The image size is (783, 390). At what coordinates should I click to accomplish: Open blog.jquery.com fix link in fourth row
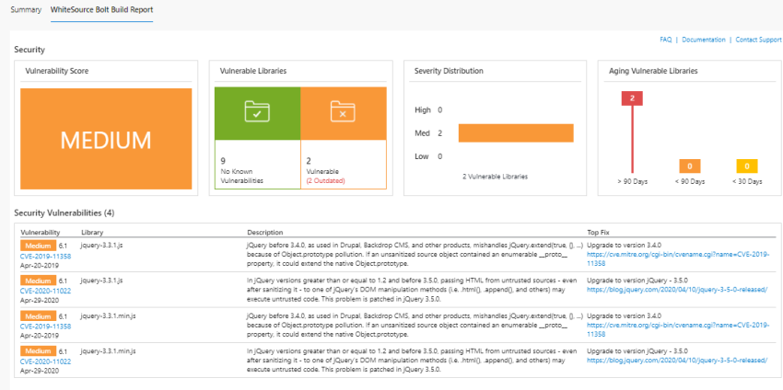[x=677, y=360]
